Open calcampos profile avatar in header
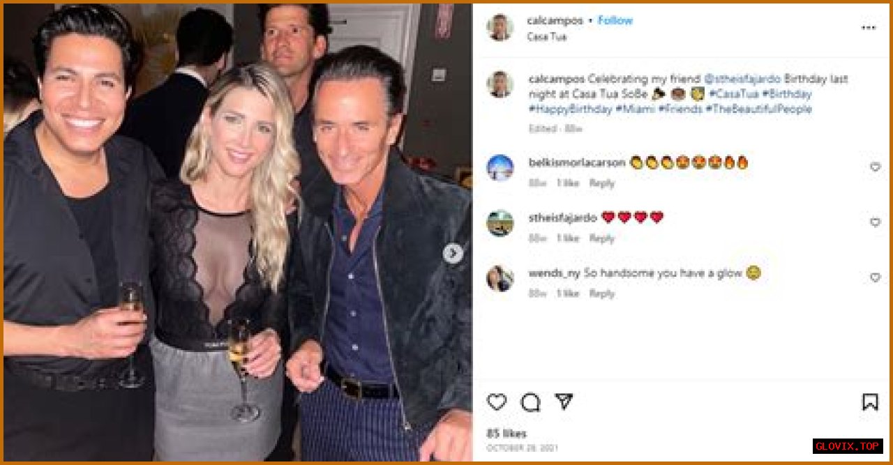Image resolution: width=893 pixels, height=465 pixels. point(500,28)
